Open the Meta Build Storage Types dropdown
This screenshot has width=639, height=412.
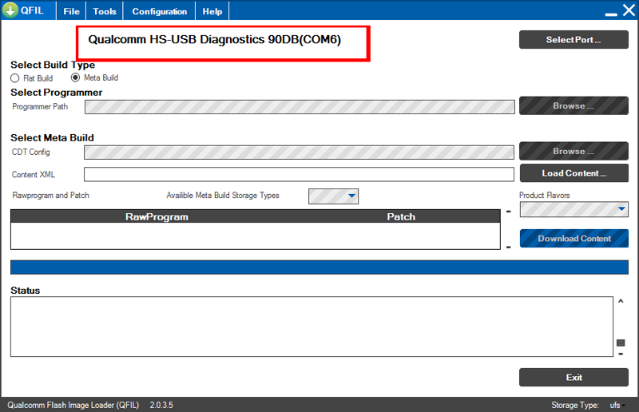333,196
